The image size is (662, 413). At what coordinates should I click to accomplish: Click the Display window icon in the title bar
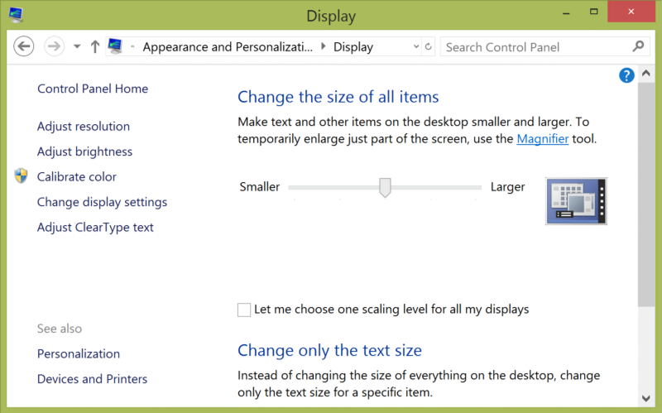[15, 16]
